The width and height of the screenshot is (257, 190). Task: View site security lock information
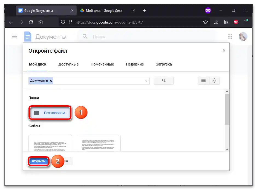[x=71, y=22]
